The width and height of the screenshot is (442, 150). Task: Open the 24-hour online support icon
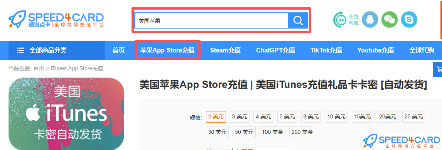point(340,20)
